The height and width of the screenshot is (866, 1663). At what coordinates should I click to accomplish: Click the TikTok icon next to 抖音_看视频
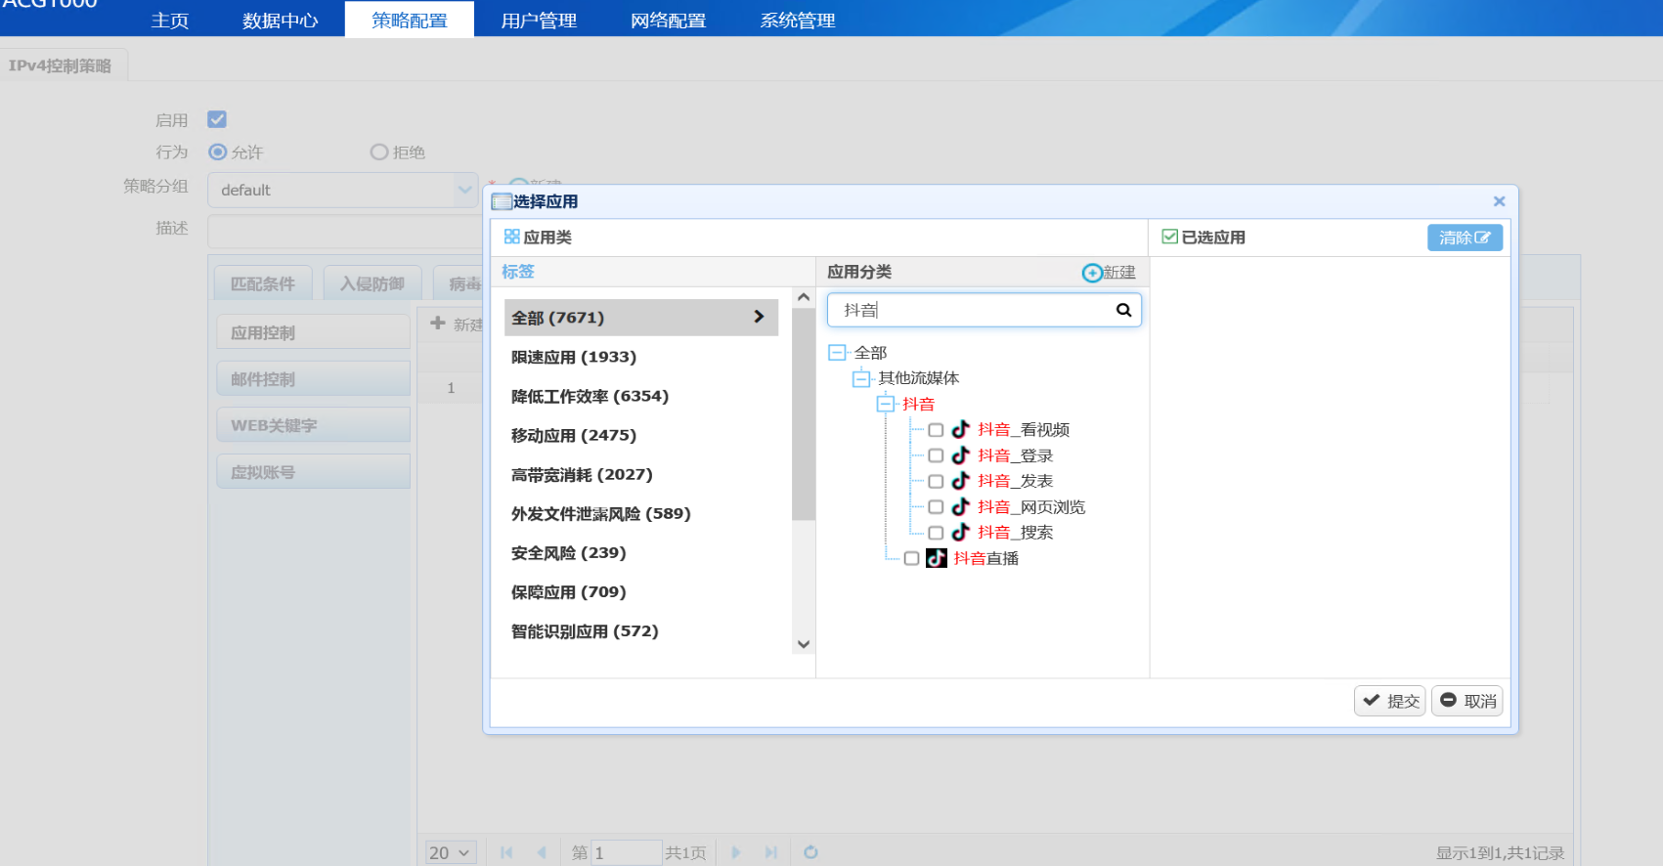coord(961,429)
